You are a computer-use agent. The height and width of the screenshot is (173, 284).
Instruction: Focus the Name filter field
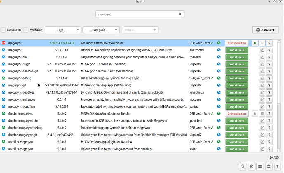(x=141, y=30)
